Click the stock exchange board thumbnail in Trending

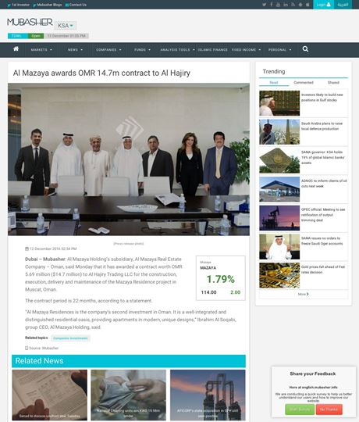[279, 103]
